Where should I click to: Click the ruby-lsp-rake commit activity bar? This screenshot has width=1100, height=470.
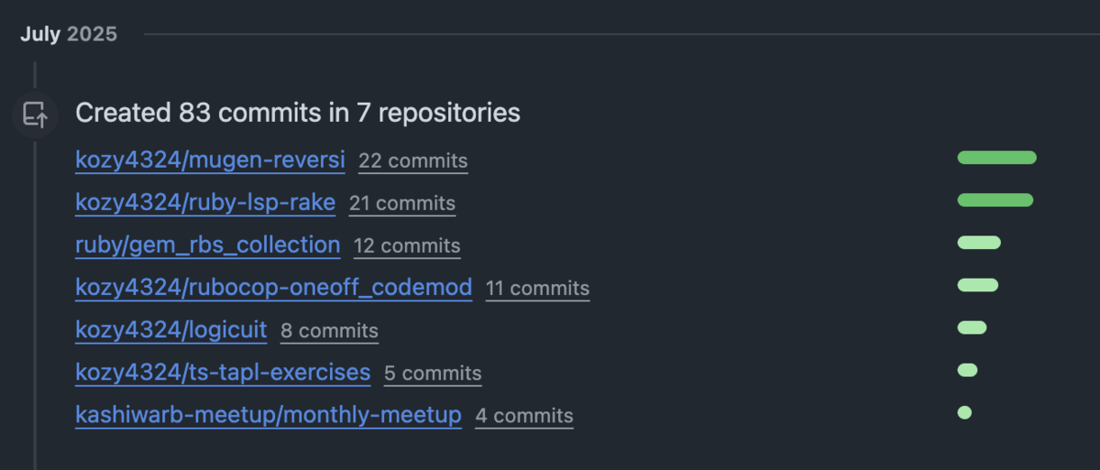pyautogui.click(x=995, y=200)
